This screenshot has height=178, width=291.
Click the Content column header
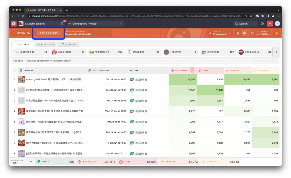[x=52, y=71]
